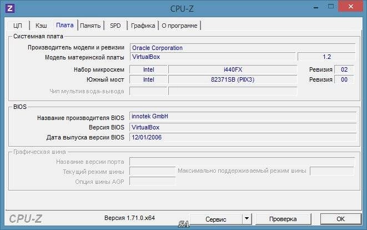Click the Intel chipset vendor field
The height and width of the screenshot is (230, 367).
[148, 69]
